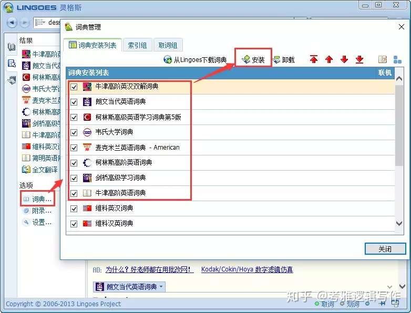Viewport: 411px width, 313px height.
Task: Toggle 取词 in main status bar
Action: coord(324,304)
